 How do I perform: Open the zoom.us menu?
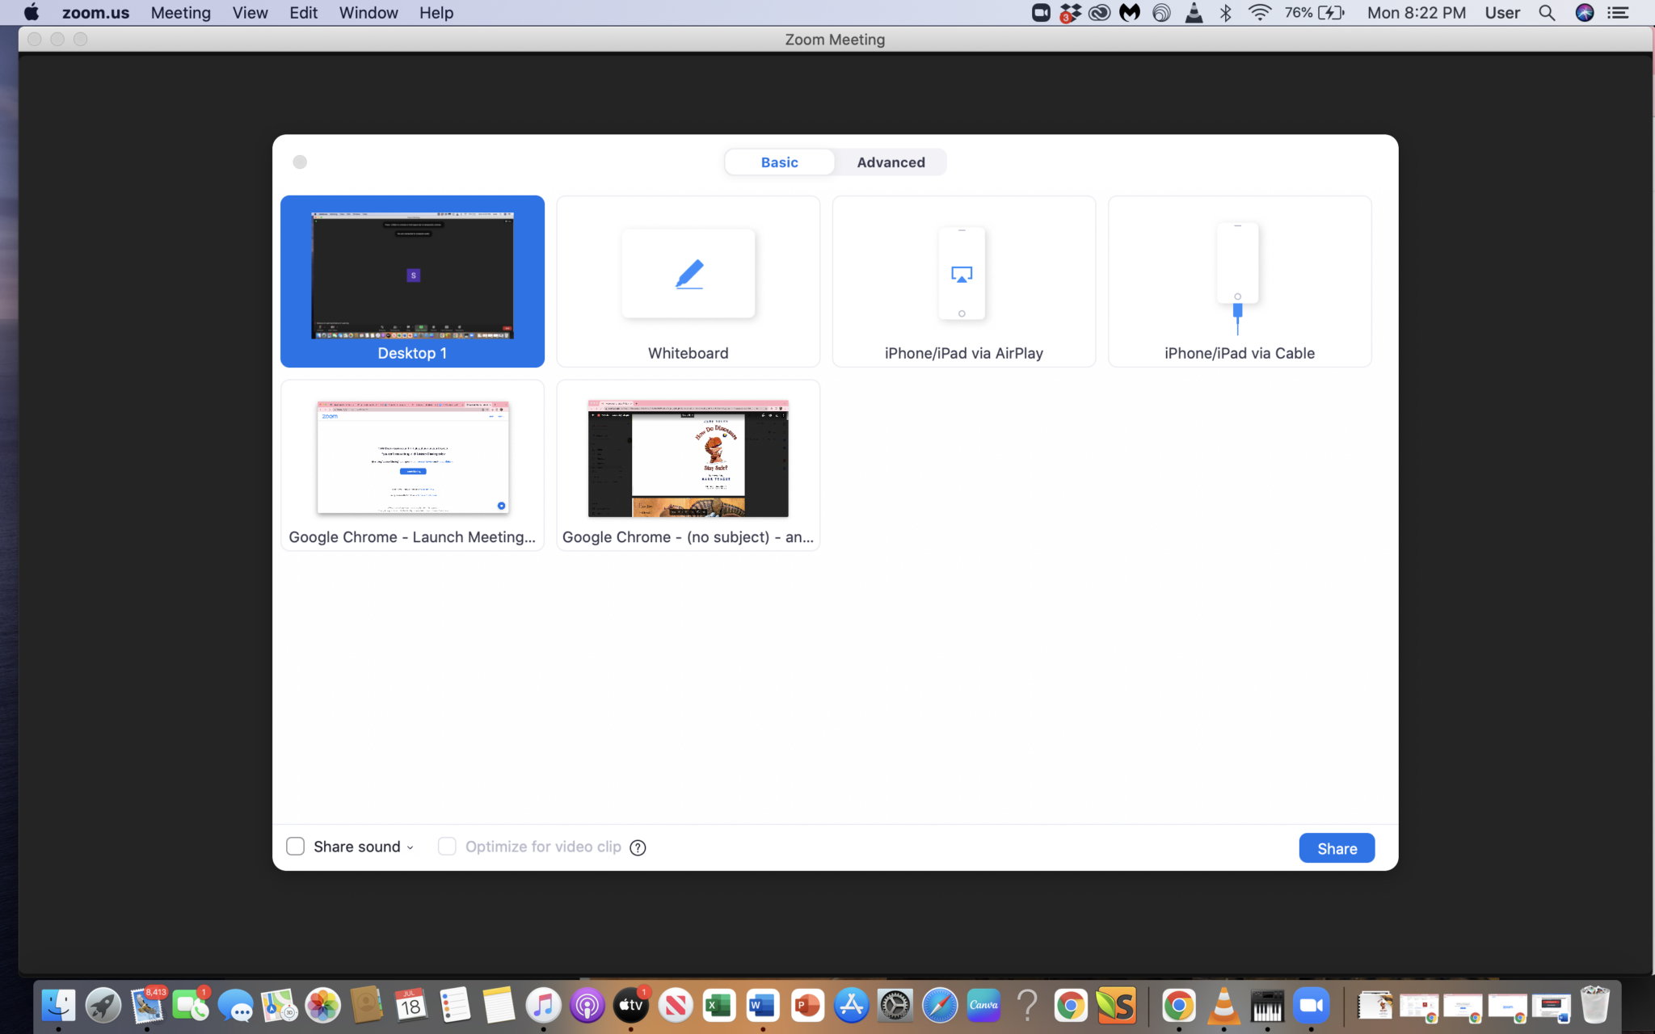coord(95,13)
